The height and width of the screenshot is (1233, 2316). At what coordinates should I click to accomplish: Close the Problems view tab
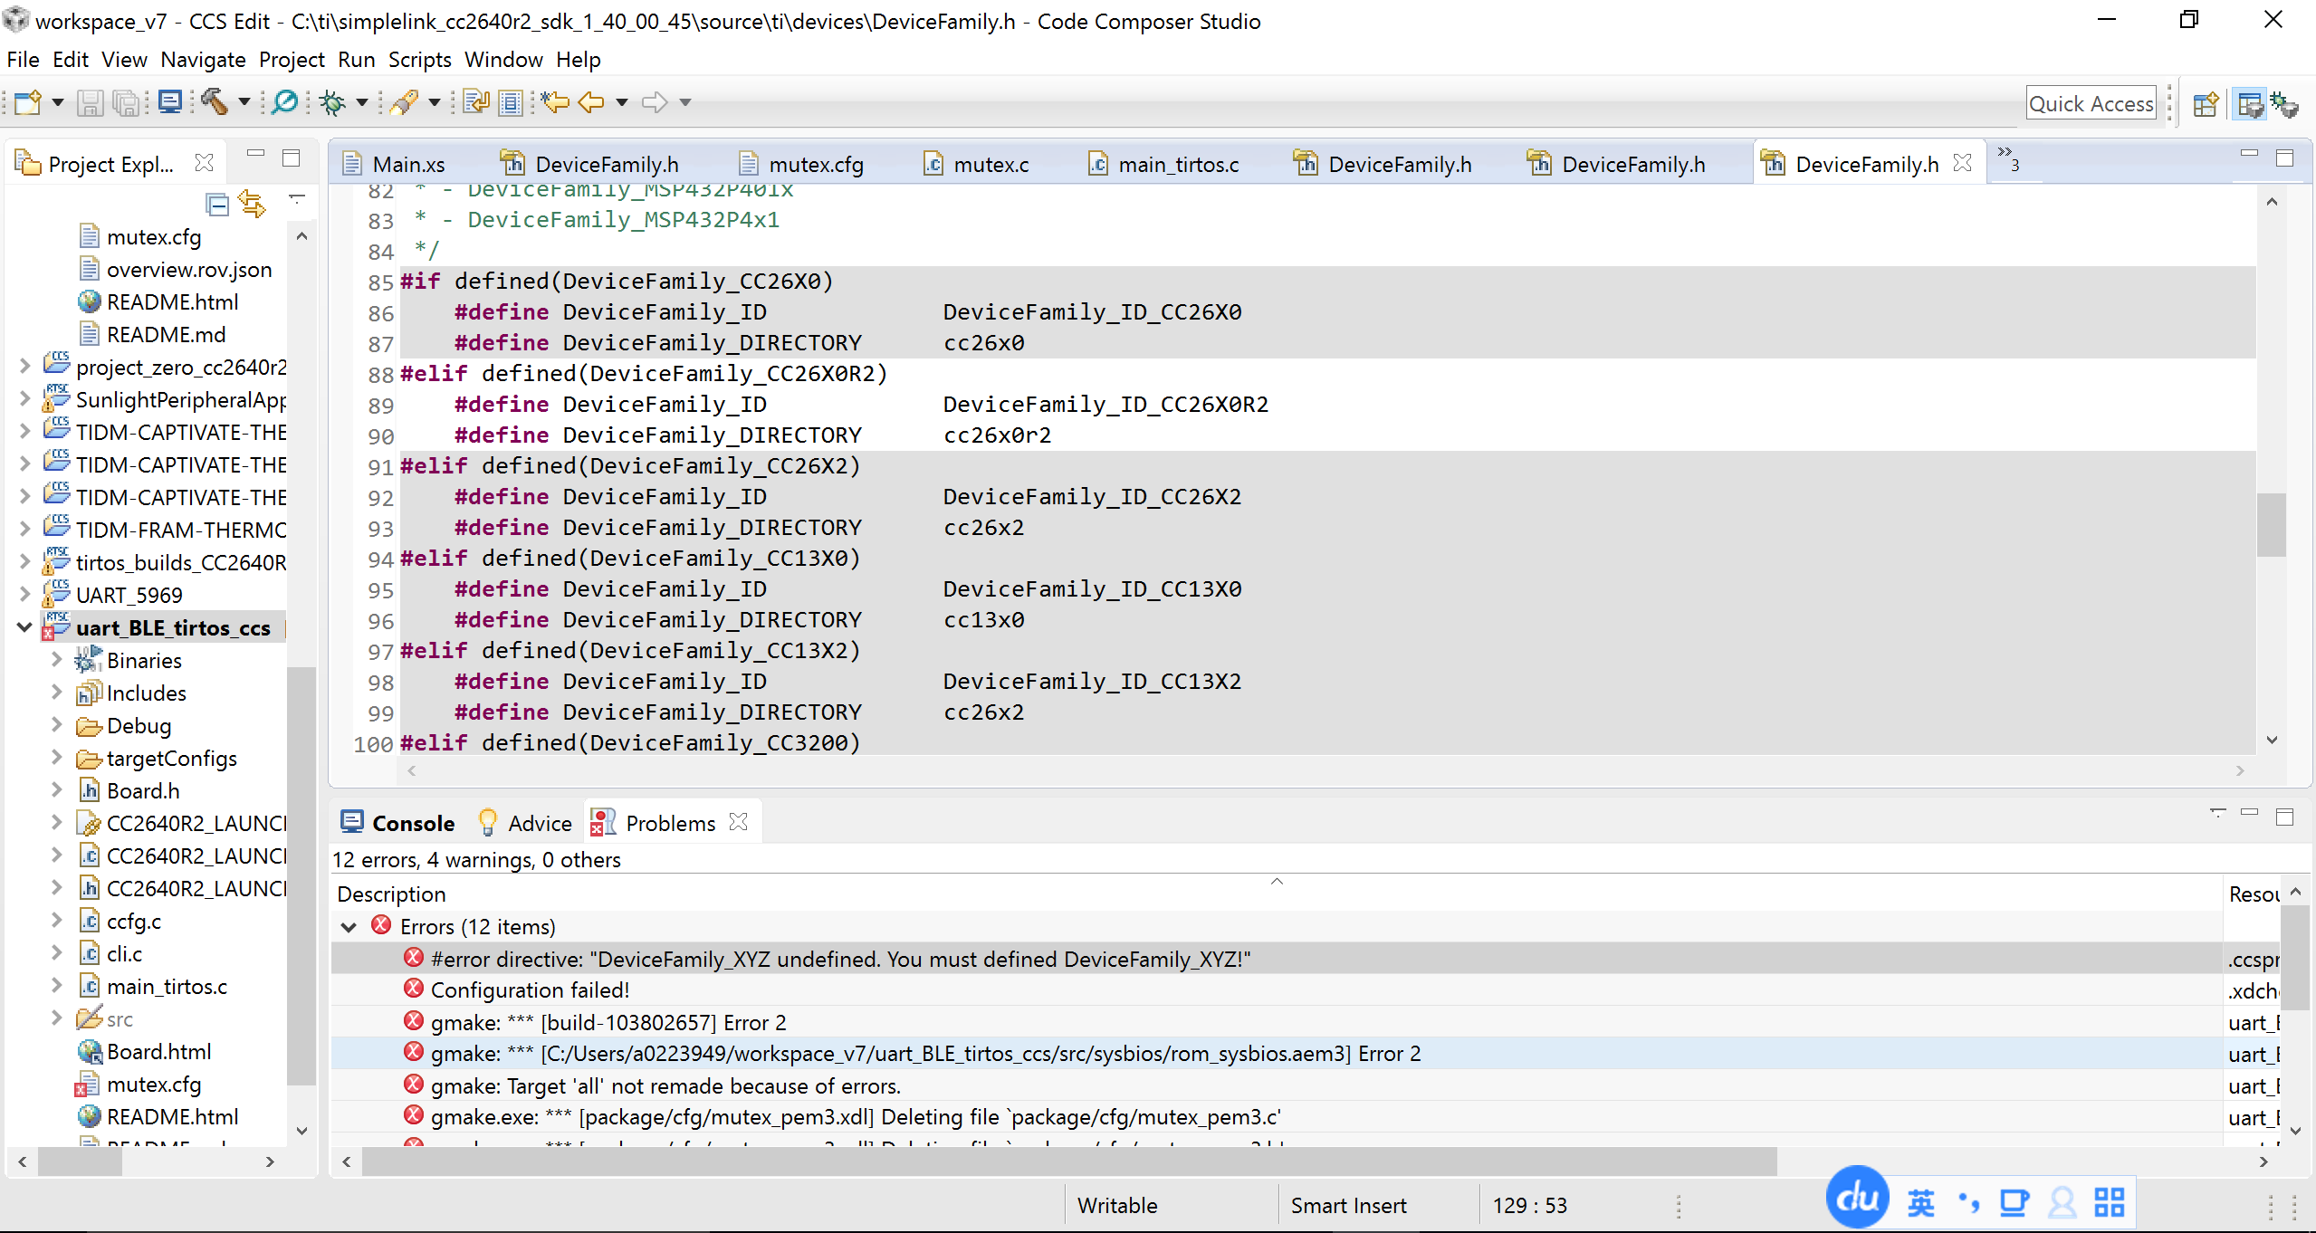click(x=739, y=821)
